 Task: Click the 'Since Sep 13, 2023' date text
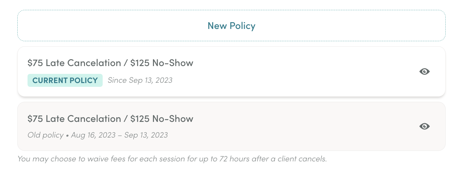140,80
